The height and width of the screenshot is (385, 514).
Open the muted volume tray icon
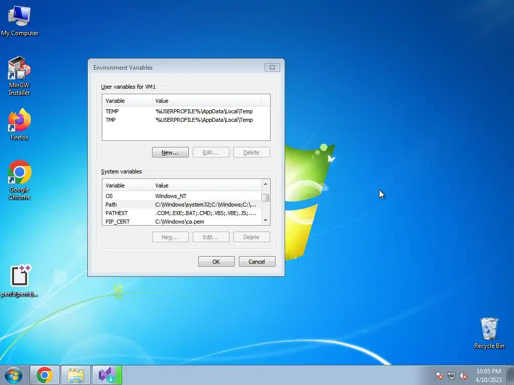(x=463, y=375)
